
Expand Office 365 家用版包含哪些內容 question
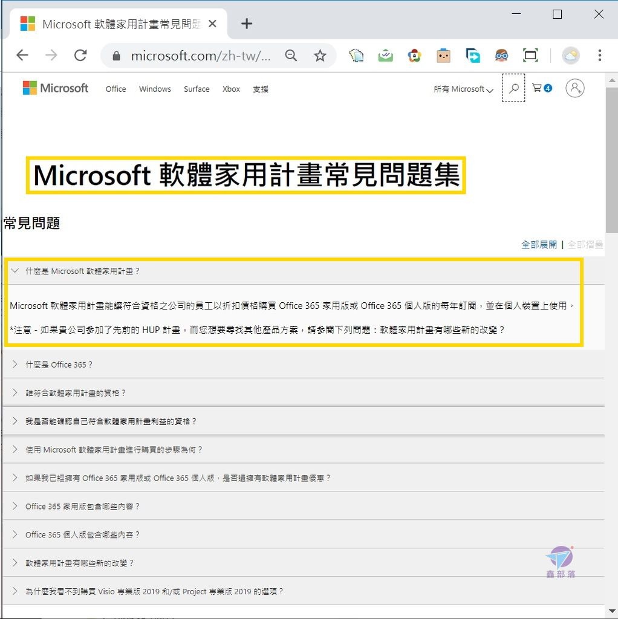[304, 507]
